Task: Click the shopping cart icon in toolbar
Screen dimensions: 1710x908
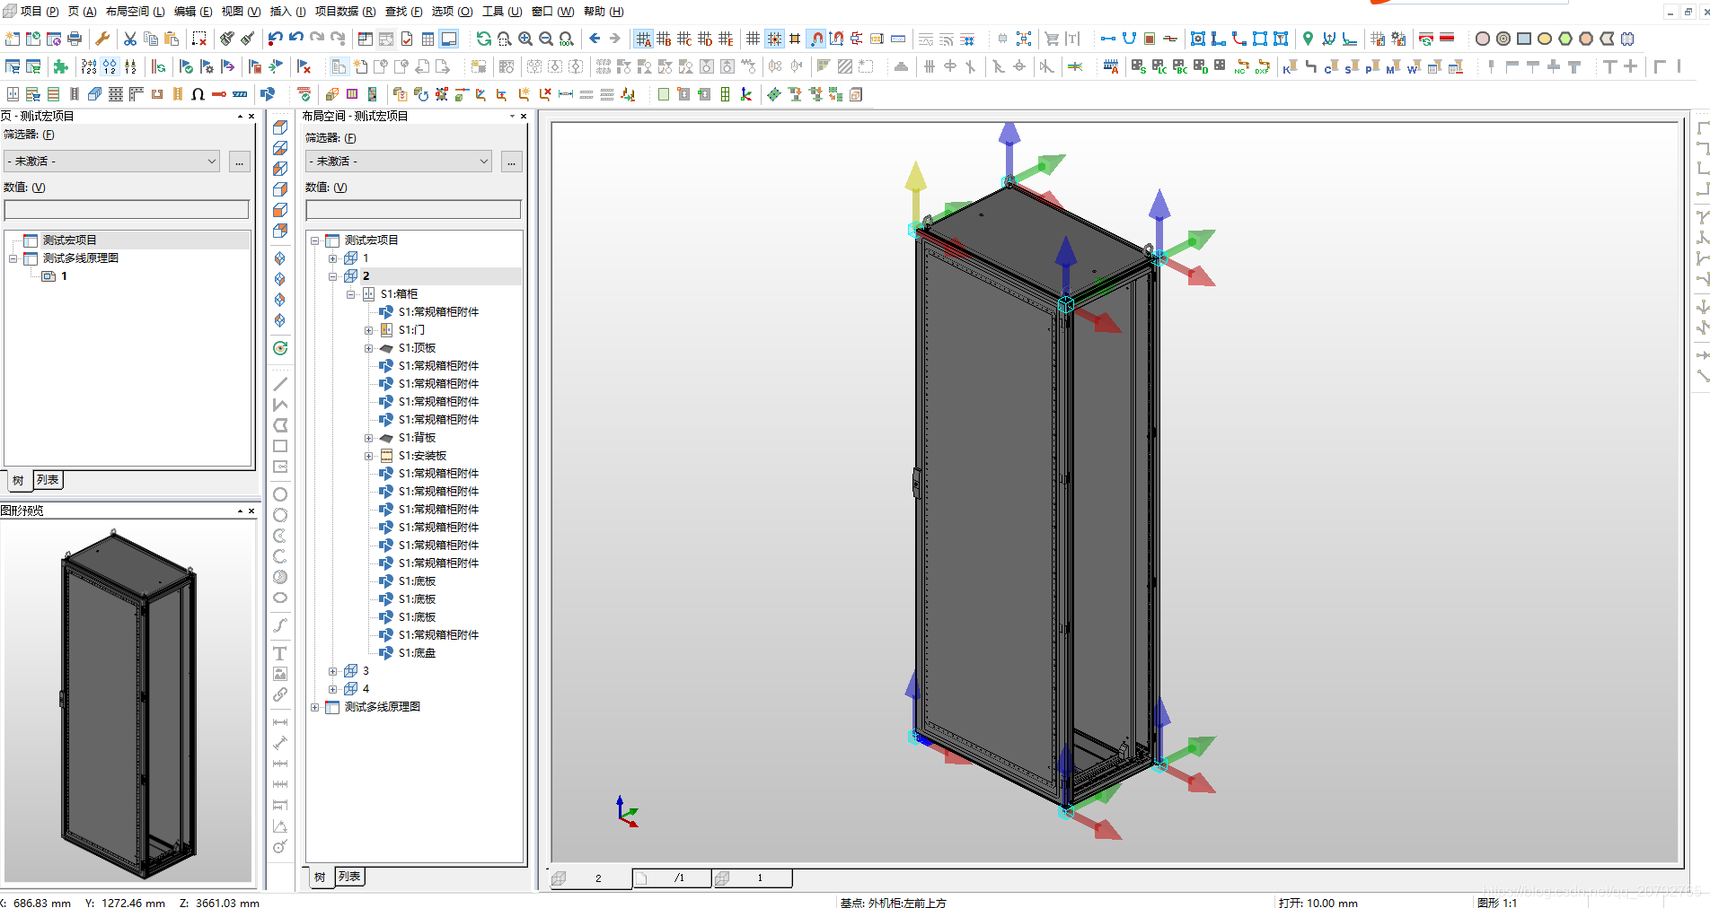Action: coord(1052,39)
